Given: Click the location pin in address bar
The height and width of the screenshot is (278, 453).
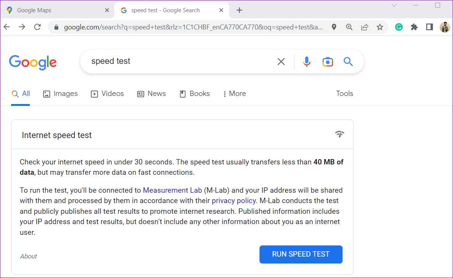Looking at the screenshot, I should click(x=334, y=27).
